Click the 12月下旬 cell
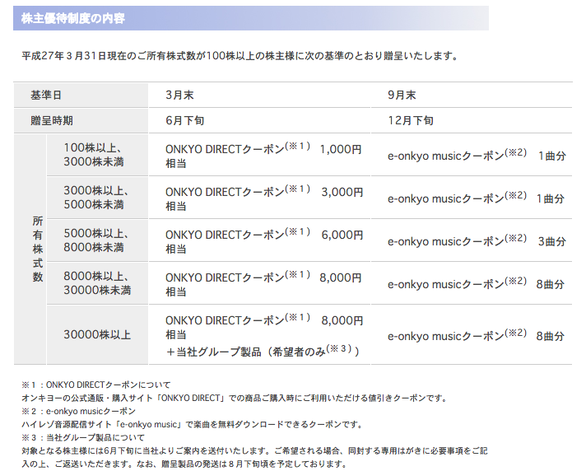The width and height of the screenshot is (586, 471). pos(472,120)
